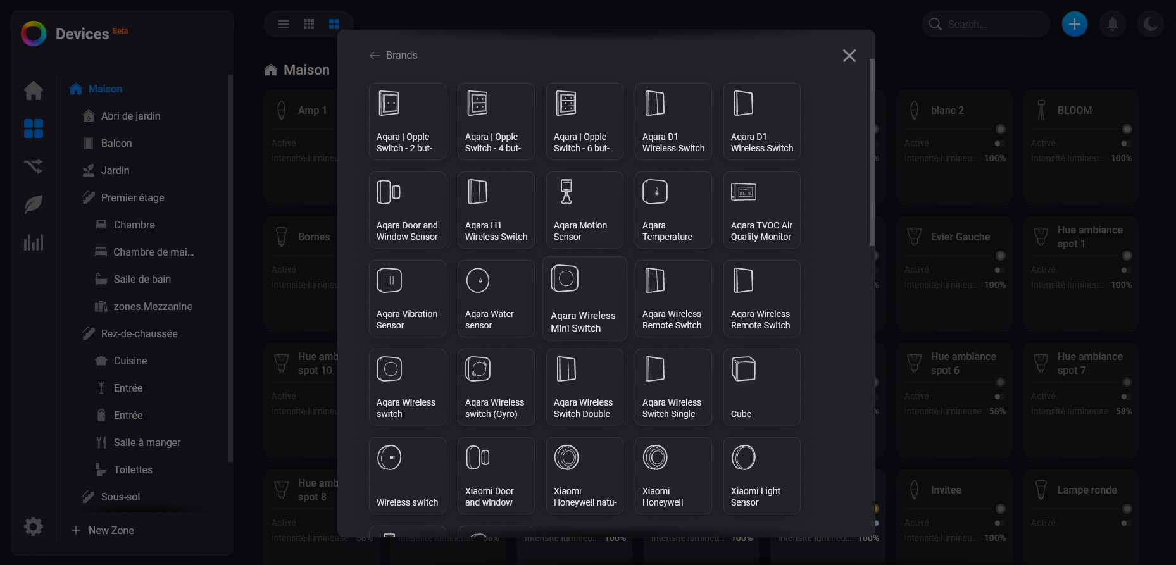Screen dimensions: 1176x565
Task: Choose Aqara Vibration Sensor
Action: [x=408, y=299]
